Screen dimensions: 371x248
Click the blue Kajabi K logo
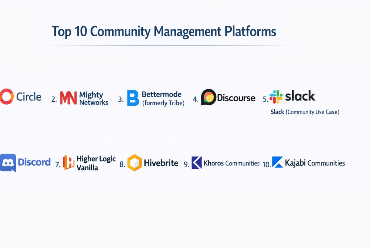pyautogui.click(x=278, y=162)
